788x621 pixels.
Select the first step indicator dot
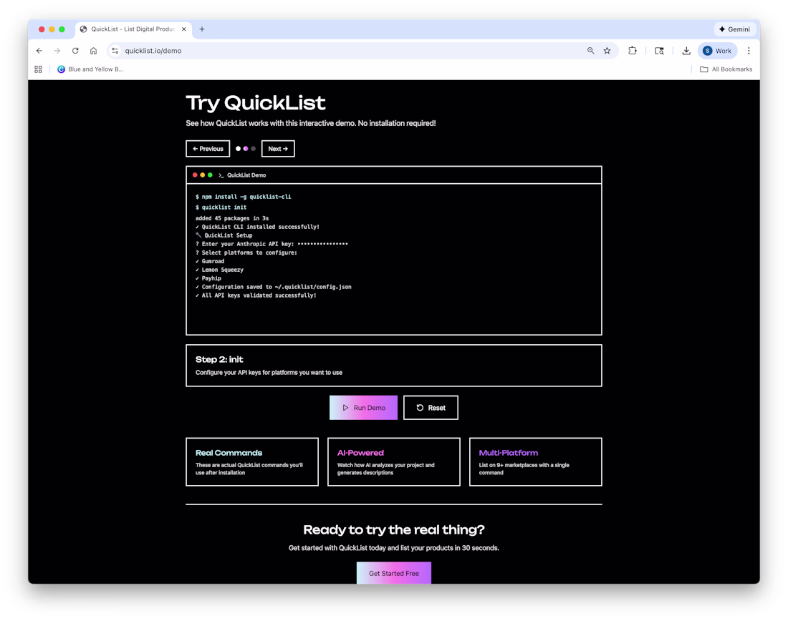tap(239, 149)
